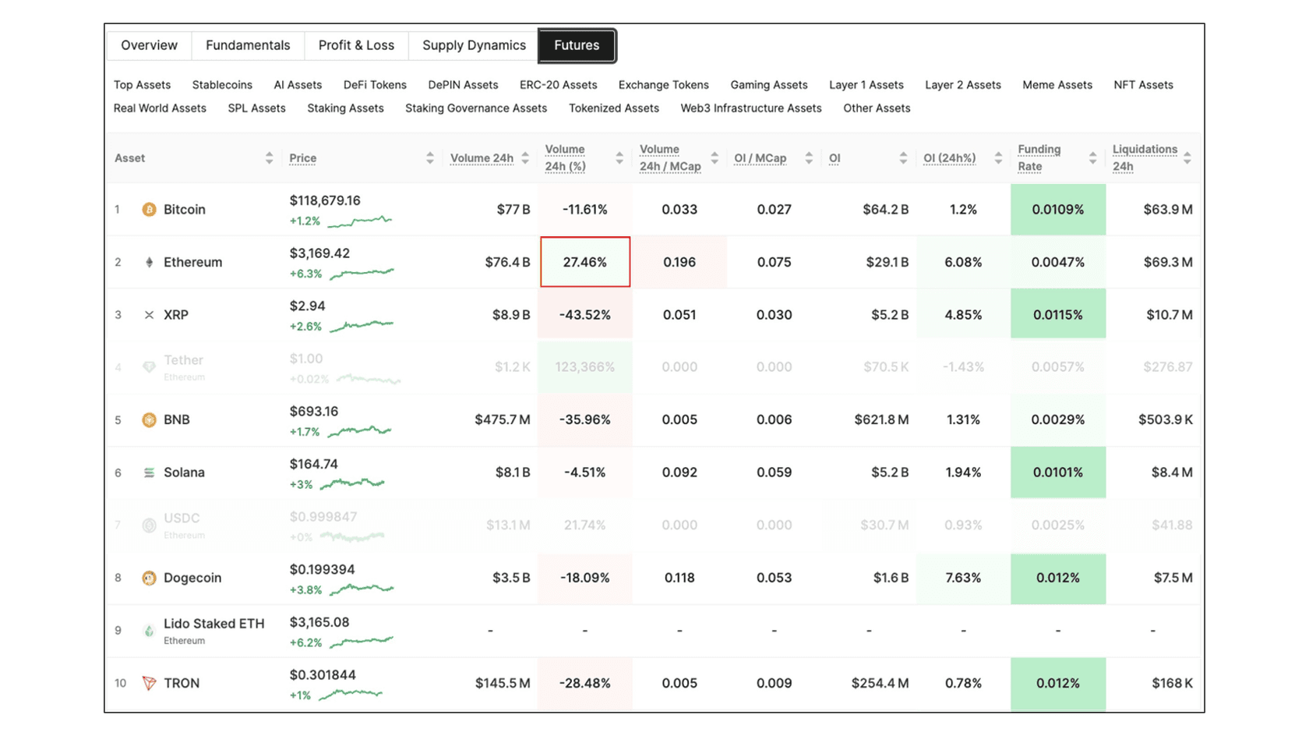Click XRP's -43.52% volume change cell
Image resolution: width=1309 pixels, height=736 pixels.
(585, 315)
